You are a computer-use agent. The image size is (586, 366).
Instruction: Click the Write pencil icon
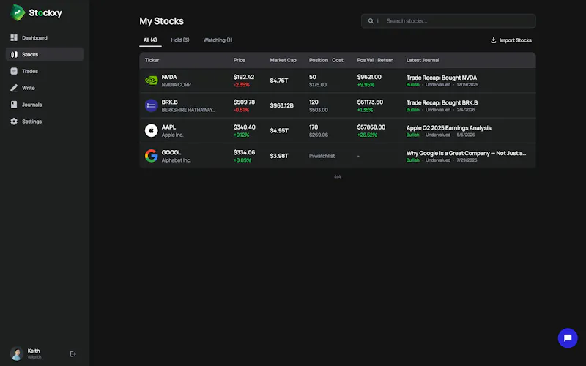point(14,88)
